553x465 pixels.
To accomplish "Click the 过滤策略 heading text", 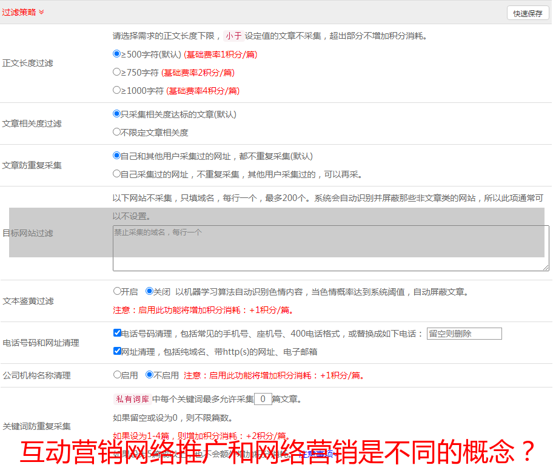I will [x=19, y=12].
